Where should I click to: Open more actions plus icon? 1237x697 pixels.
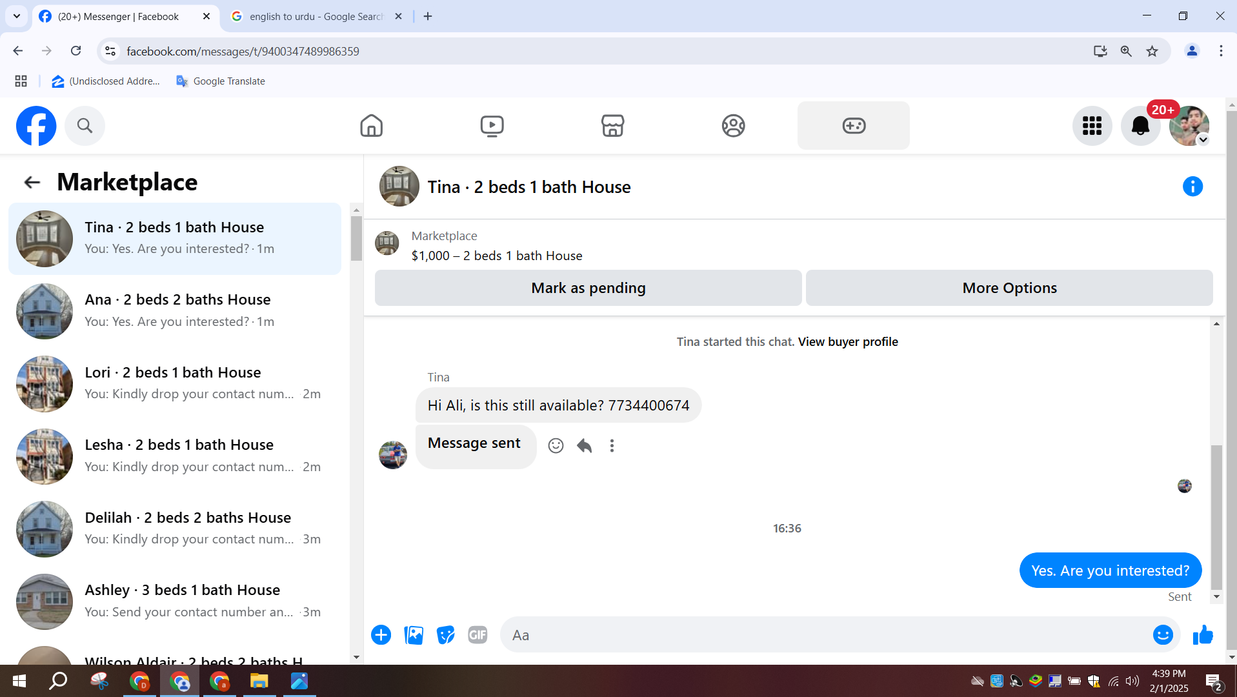click(x=381, y=635)
